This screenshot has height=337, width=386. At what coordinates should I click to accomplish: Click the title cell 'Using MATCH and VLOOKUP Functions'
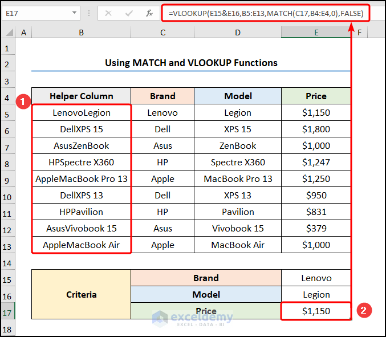tap(191, 63)
